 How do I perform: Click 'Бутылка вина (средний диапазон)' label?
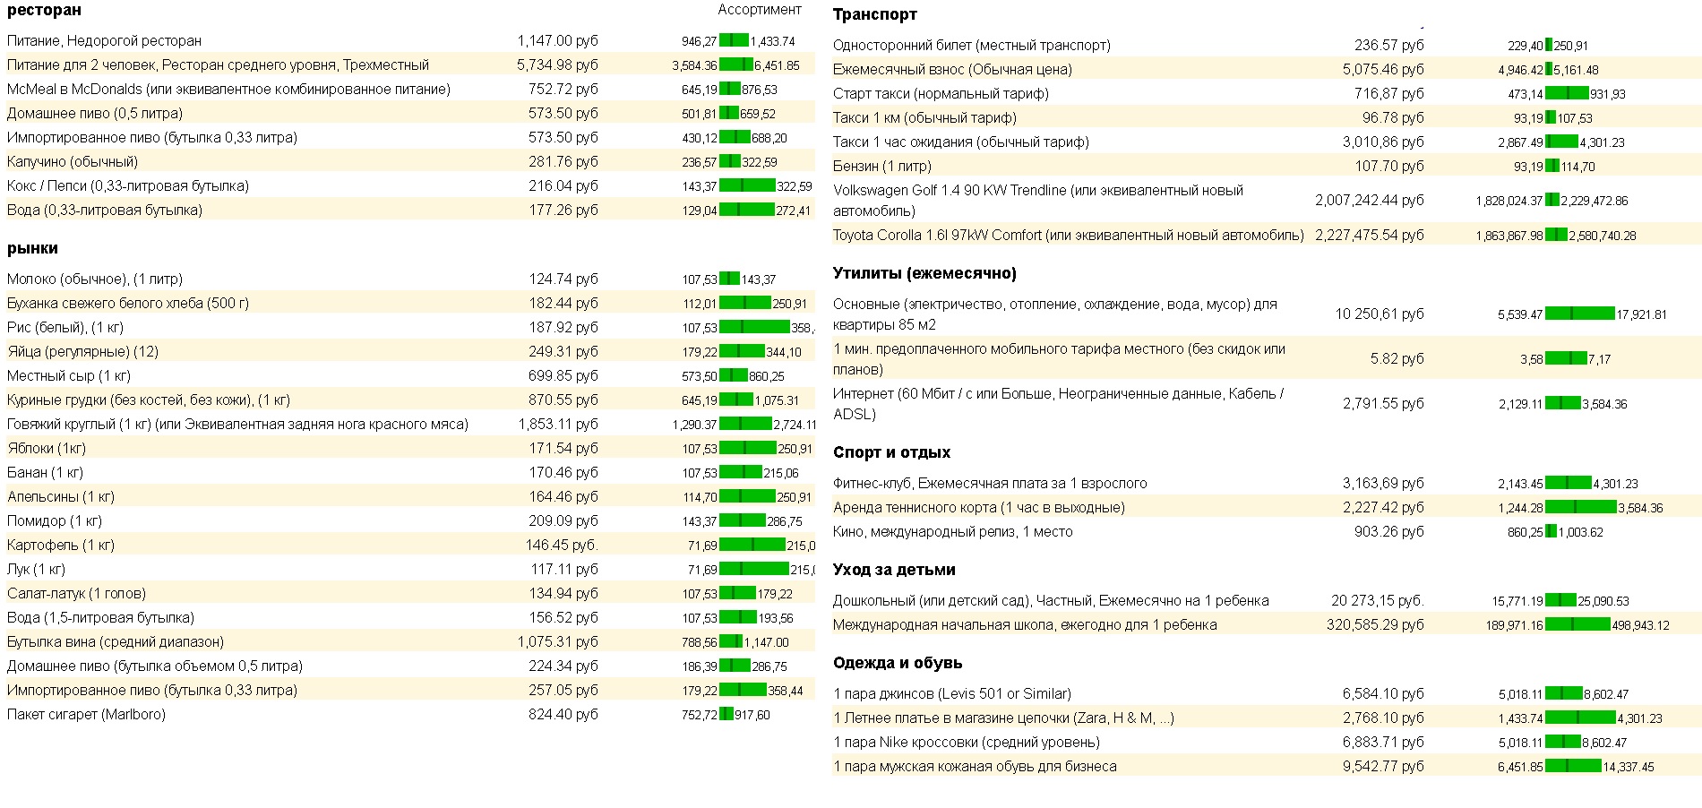(x=116, y=642)
